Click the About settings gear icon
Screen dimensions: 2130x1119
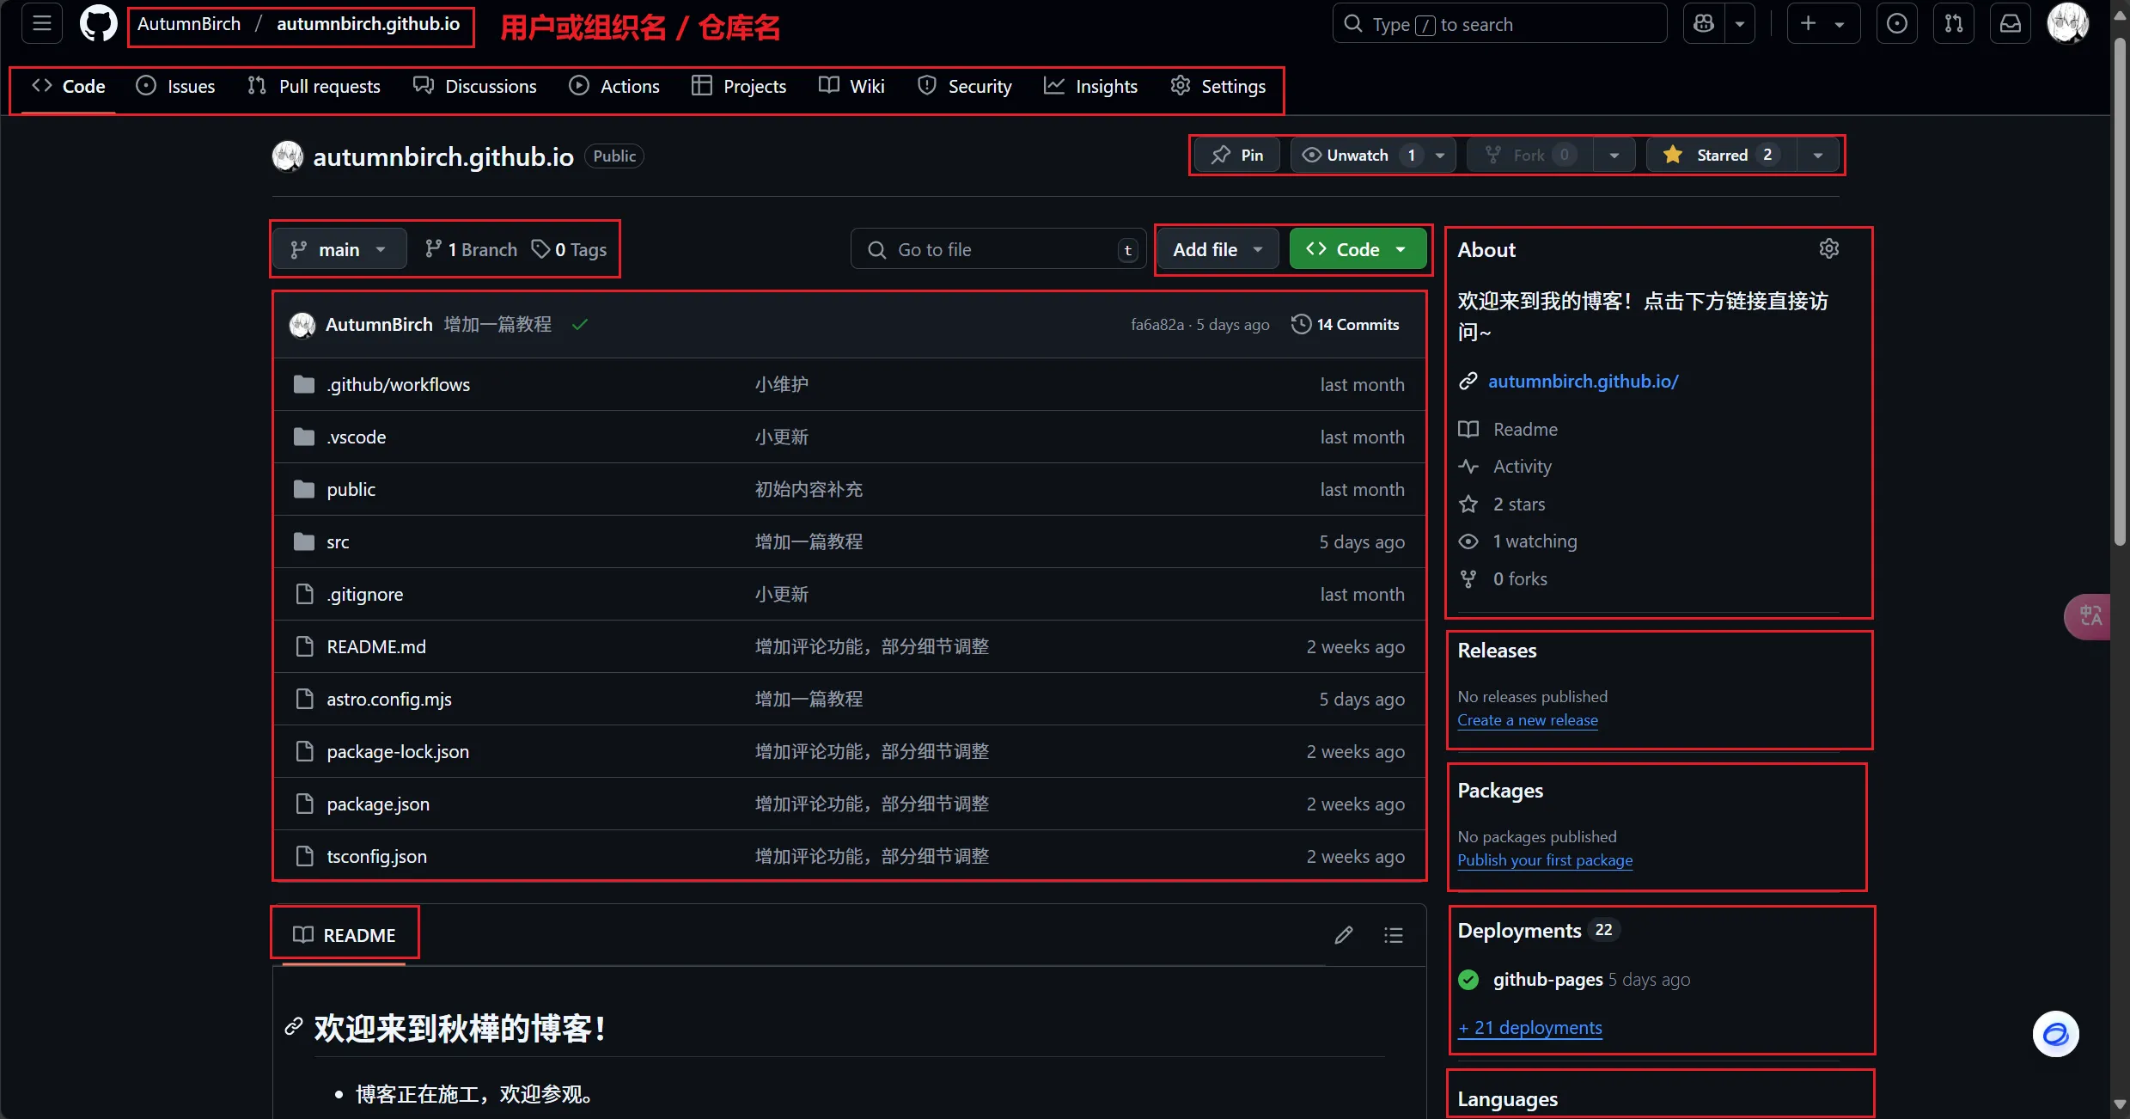pos(1828,248)
